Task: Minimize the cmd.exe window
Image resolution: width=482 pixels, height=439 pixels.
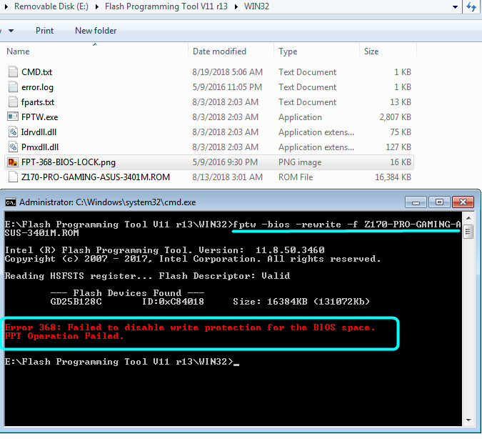Action: point(416,202)
